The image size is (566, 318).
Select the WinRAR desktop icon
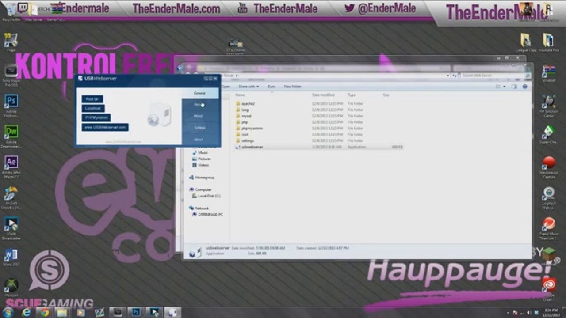[x=548, y=74]
